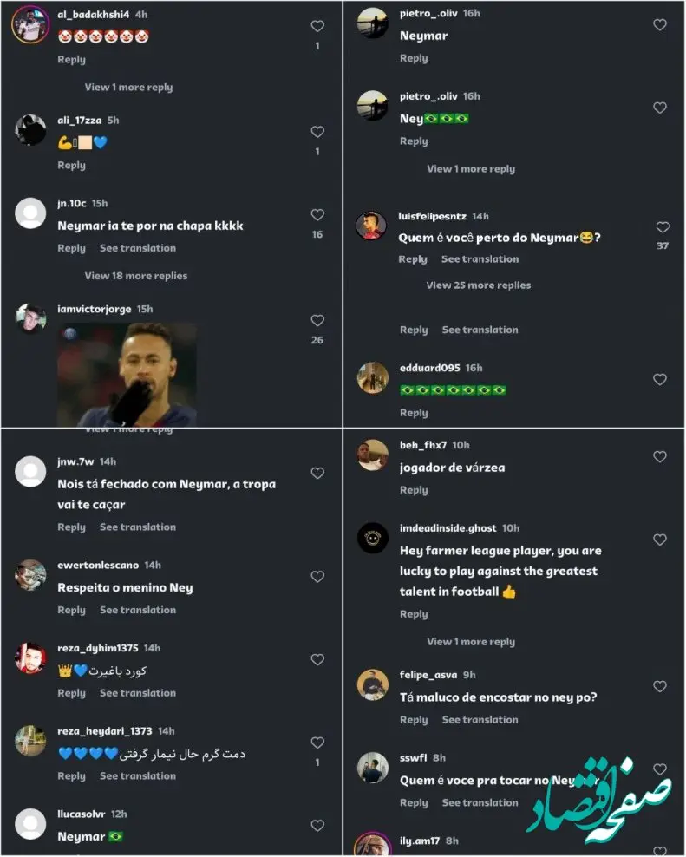This screenshot has height=857, width=686.
Task: Tap heart on jn.10c's Neymar comment
Action: pyautogui.click(x=317, y=216)
